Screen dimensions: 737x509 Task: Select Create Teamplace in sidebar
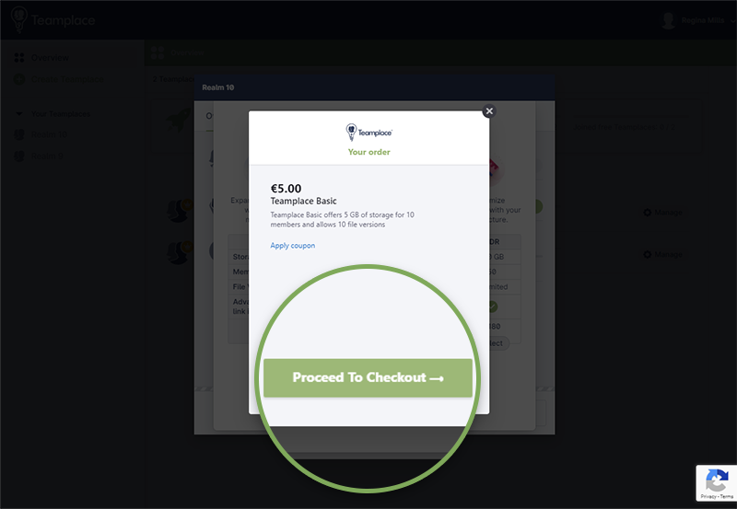[x=67, y=79]
